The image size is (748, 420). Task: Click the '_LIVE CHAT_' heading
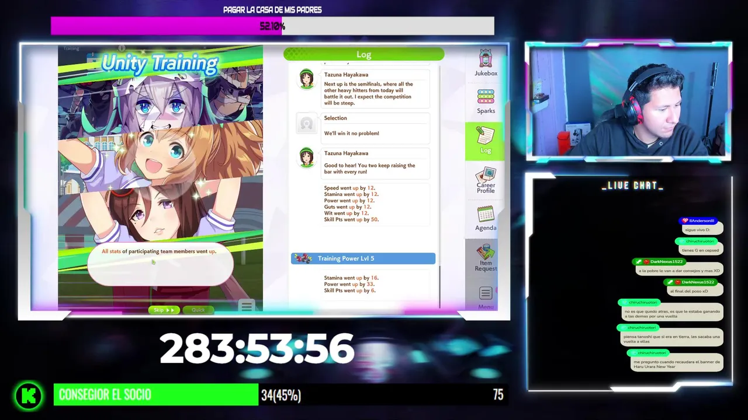[632, 185]
